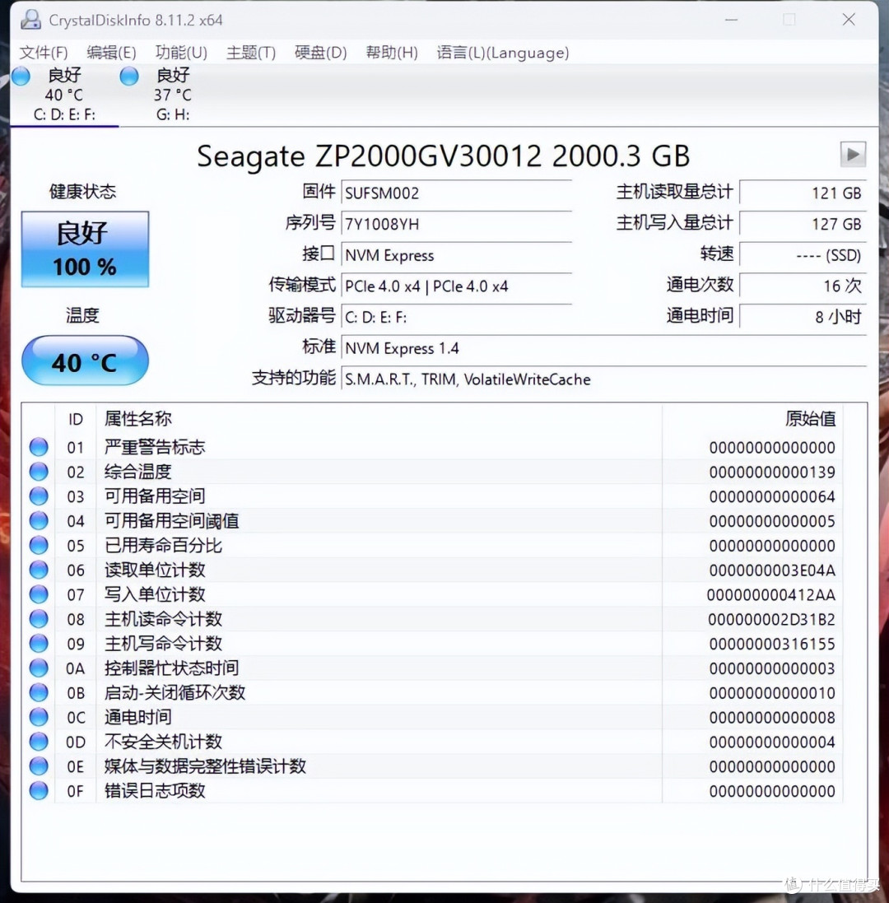Image resolution: width=889 pixels, height=903 pixels.
Task: Click the NVM Express interface field
Action: pos(456,256)
